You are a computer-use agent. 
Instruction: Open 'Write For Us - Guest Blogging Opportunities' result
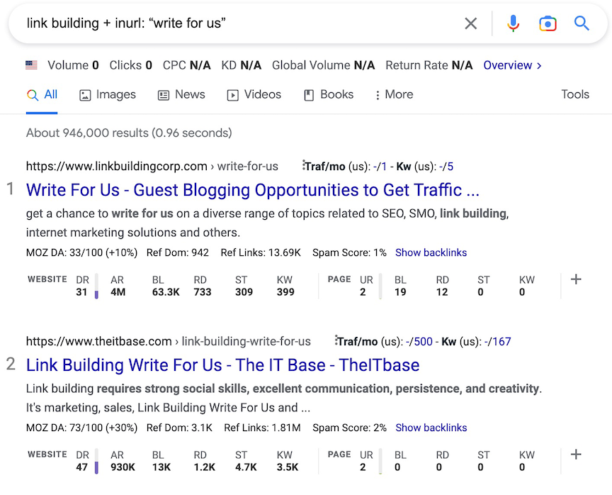(x=253, y=190)
